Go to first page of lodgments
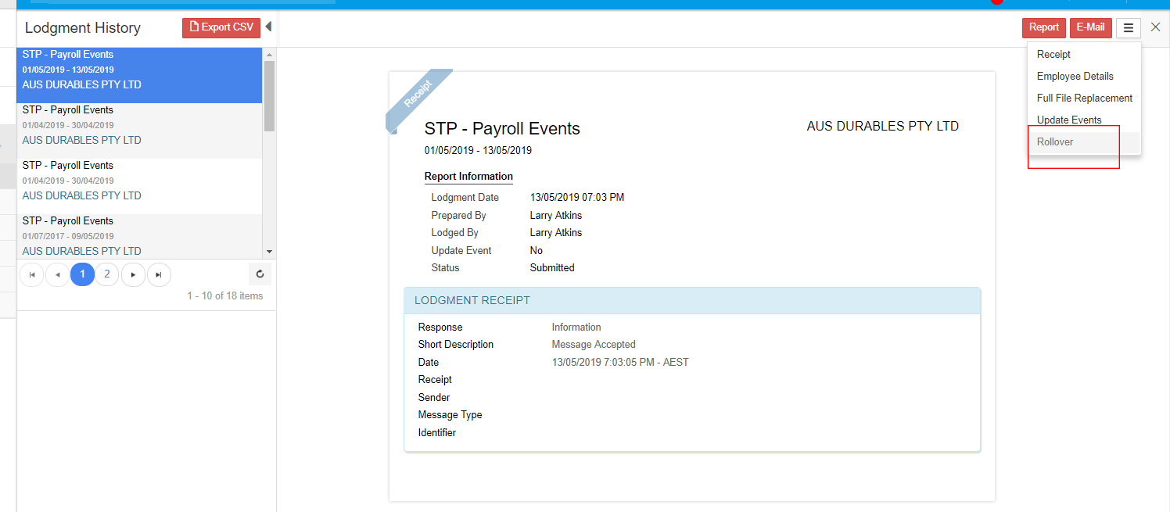Viewport: 1170px width, 512px height. click(x=32, y=274)
